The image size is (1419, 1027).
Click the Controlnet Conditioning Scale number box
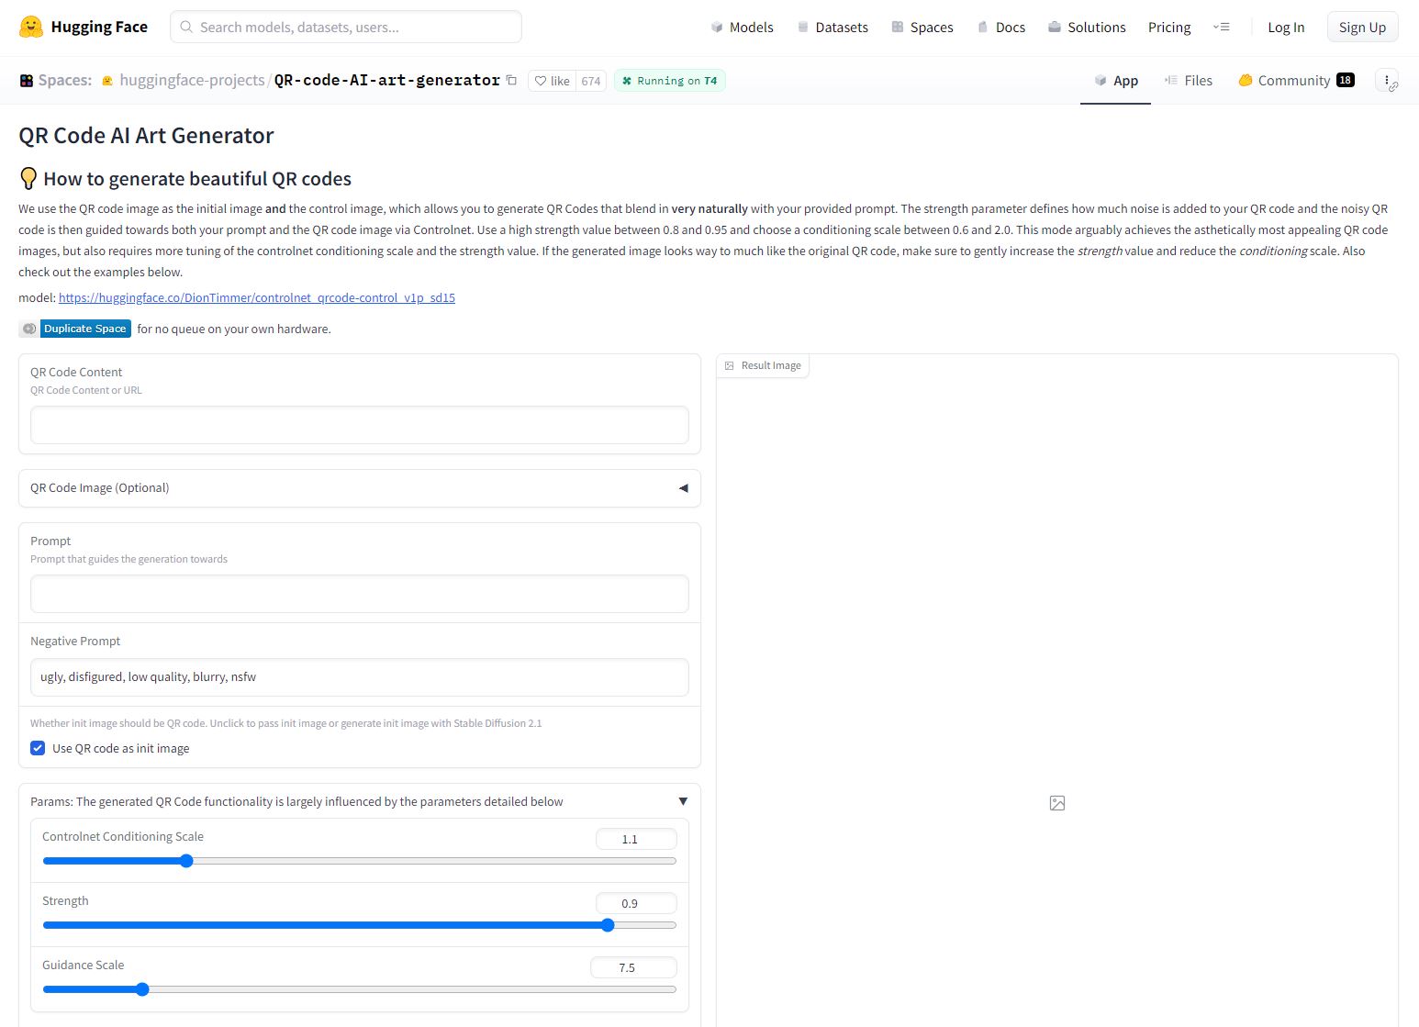636,839
